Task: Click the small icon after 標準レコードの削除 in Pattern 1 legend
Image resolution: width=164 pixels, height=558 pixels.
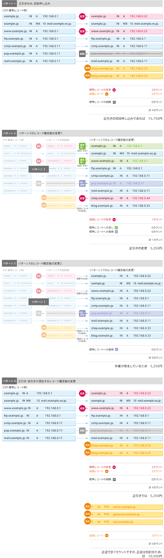Action: tap(114, 102)
